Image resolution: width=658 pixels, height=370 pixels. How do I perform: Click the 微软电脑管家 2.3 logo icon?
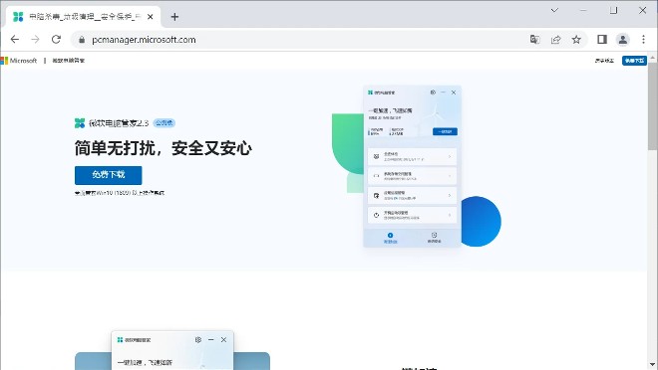(x=80, y=123)
